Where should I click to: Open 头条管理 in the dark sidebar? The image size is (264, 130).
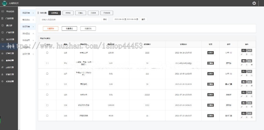tap(10, 40)
